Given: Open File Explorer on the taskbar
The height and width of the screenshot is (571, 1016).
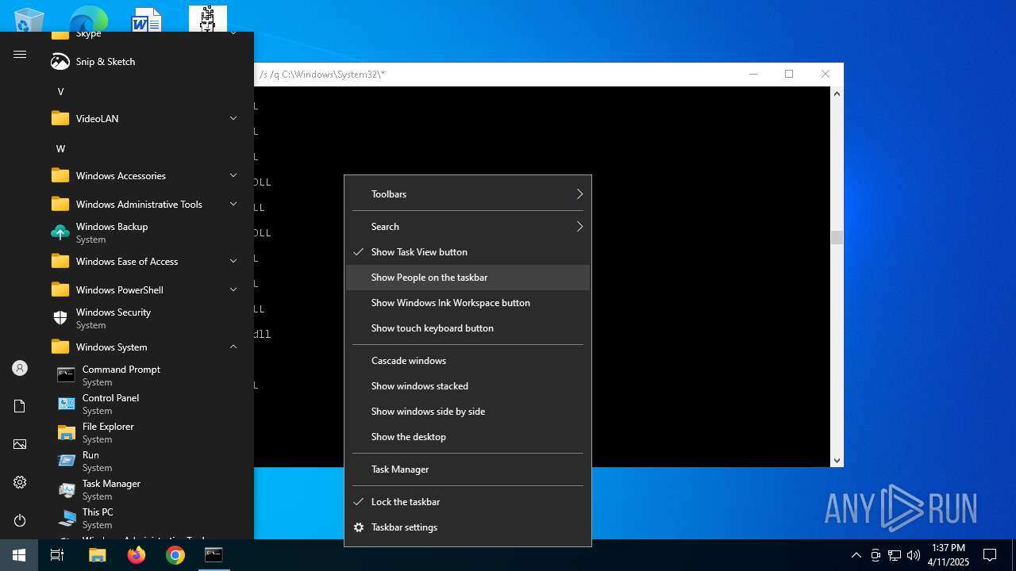Looking at the screenshot, I should tap(97, 555).
